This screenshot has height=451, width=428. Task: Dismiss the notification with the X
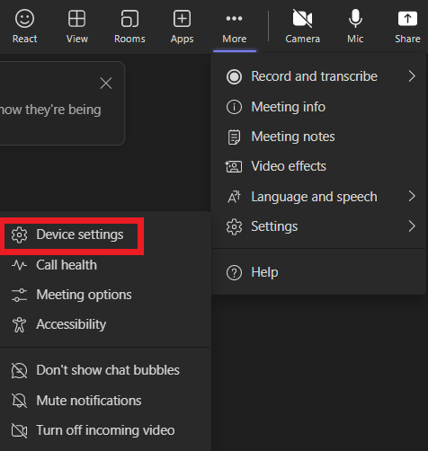click(x=106, y=84)
